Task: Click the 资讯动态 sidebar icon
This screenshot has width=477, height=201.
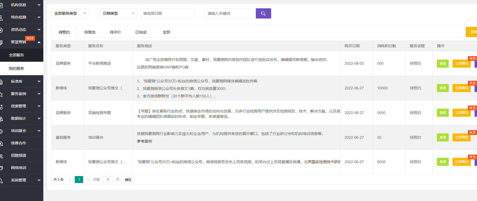Action: 1,30
